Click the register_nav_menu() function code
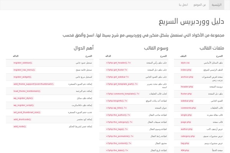230x153 pixels. coord(24,70)
